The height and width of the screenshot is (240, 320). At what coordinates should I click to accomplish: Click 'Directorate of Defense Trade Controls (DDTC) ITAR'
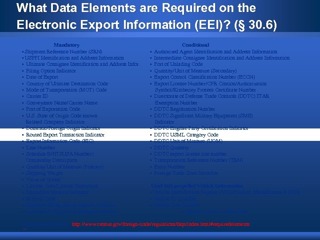click(212, 96)
